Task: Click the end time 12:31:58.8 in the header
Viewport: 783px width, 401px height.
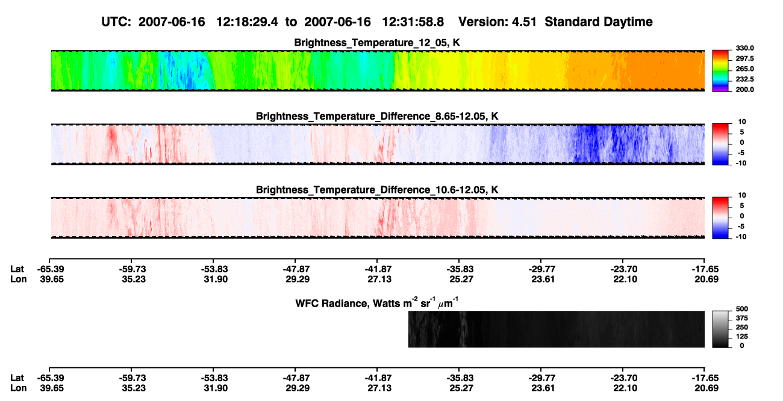Action: tap(413, 22)
